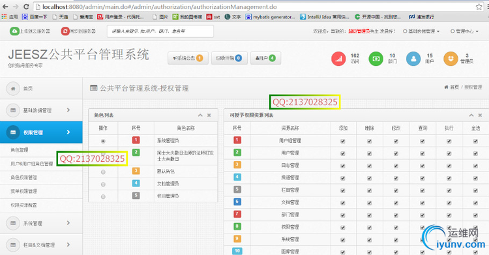Click the 栏目&文档管理 sidebar icon
Image resolution: width=489 pixels, height=255 pixels.
13,245
